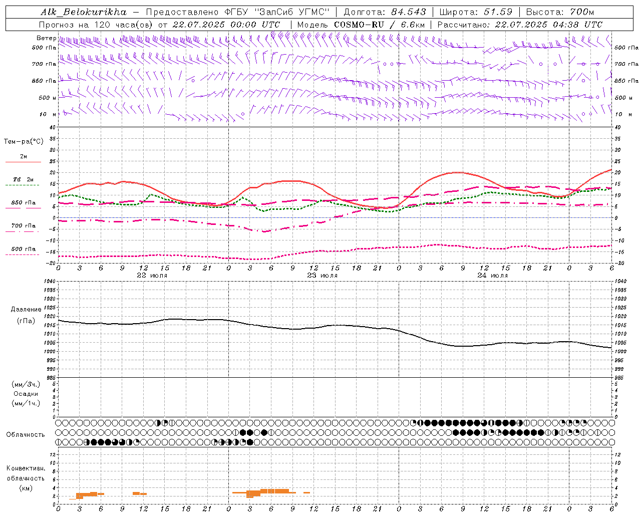Click the (мм/3ч.) precipitation unit label
Image resolution: width=641 pixels, height=513 pixels.
coord(26,384)
